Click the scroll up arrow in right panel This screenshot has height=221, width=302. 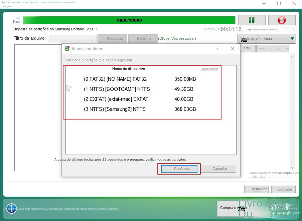[x=292, y=57]
